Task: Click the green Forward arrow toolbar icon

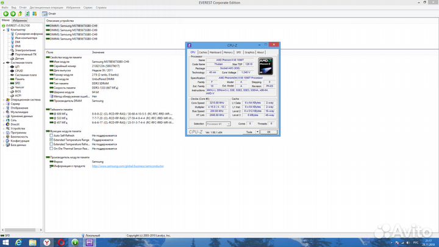Action: [x=13, y=13]
